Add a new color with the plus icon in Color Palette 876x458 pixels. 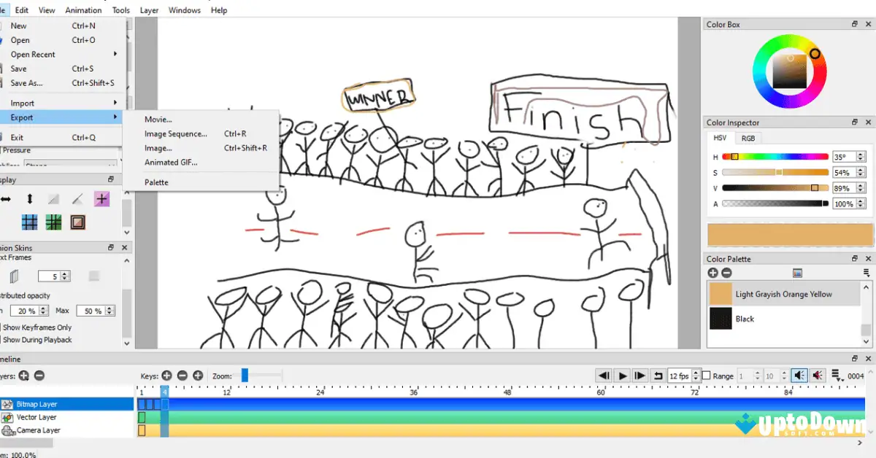click(x=712, y=272)
